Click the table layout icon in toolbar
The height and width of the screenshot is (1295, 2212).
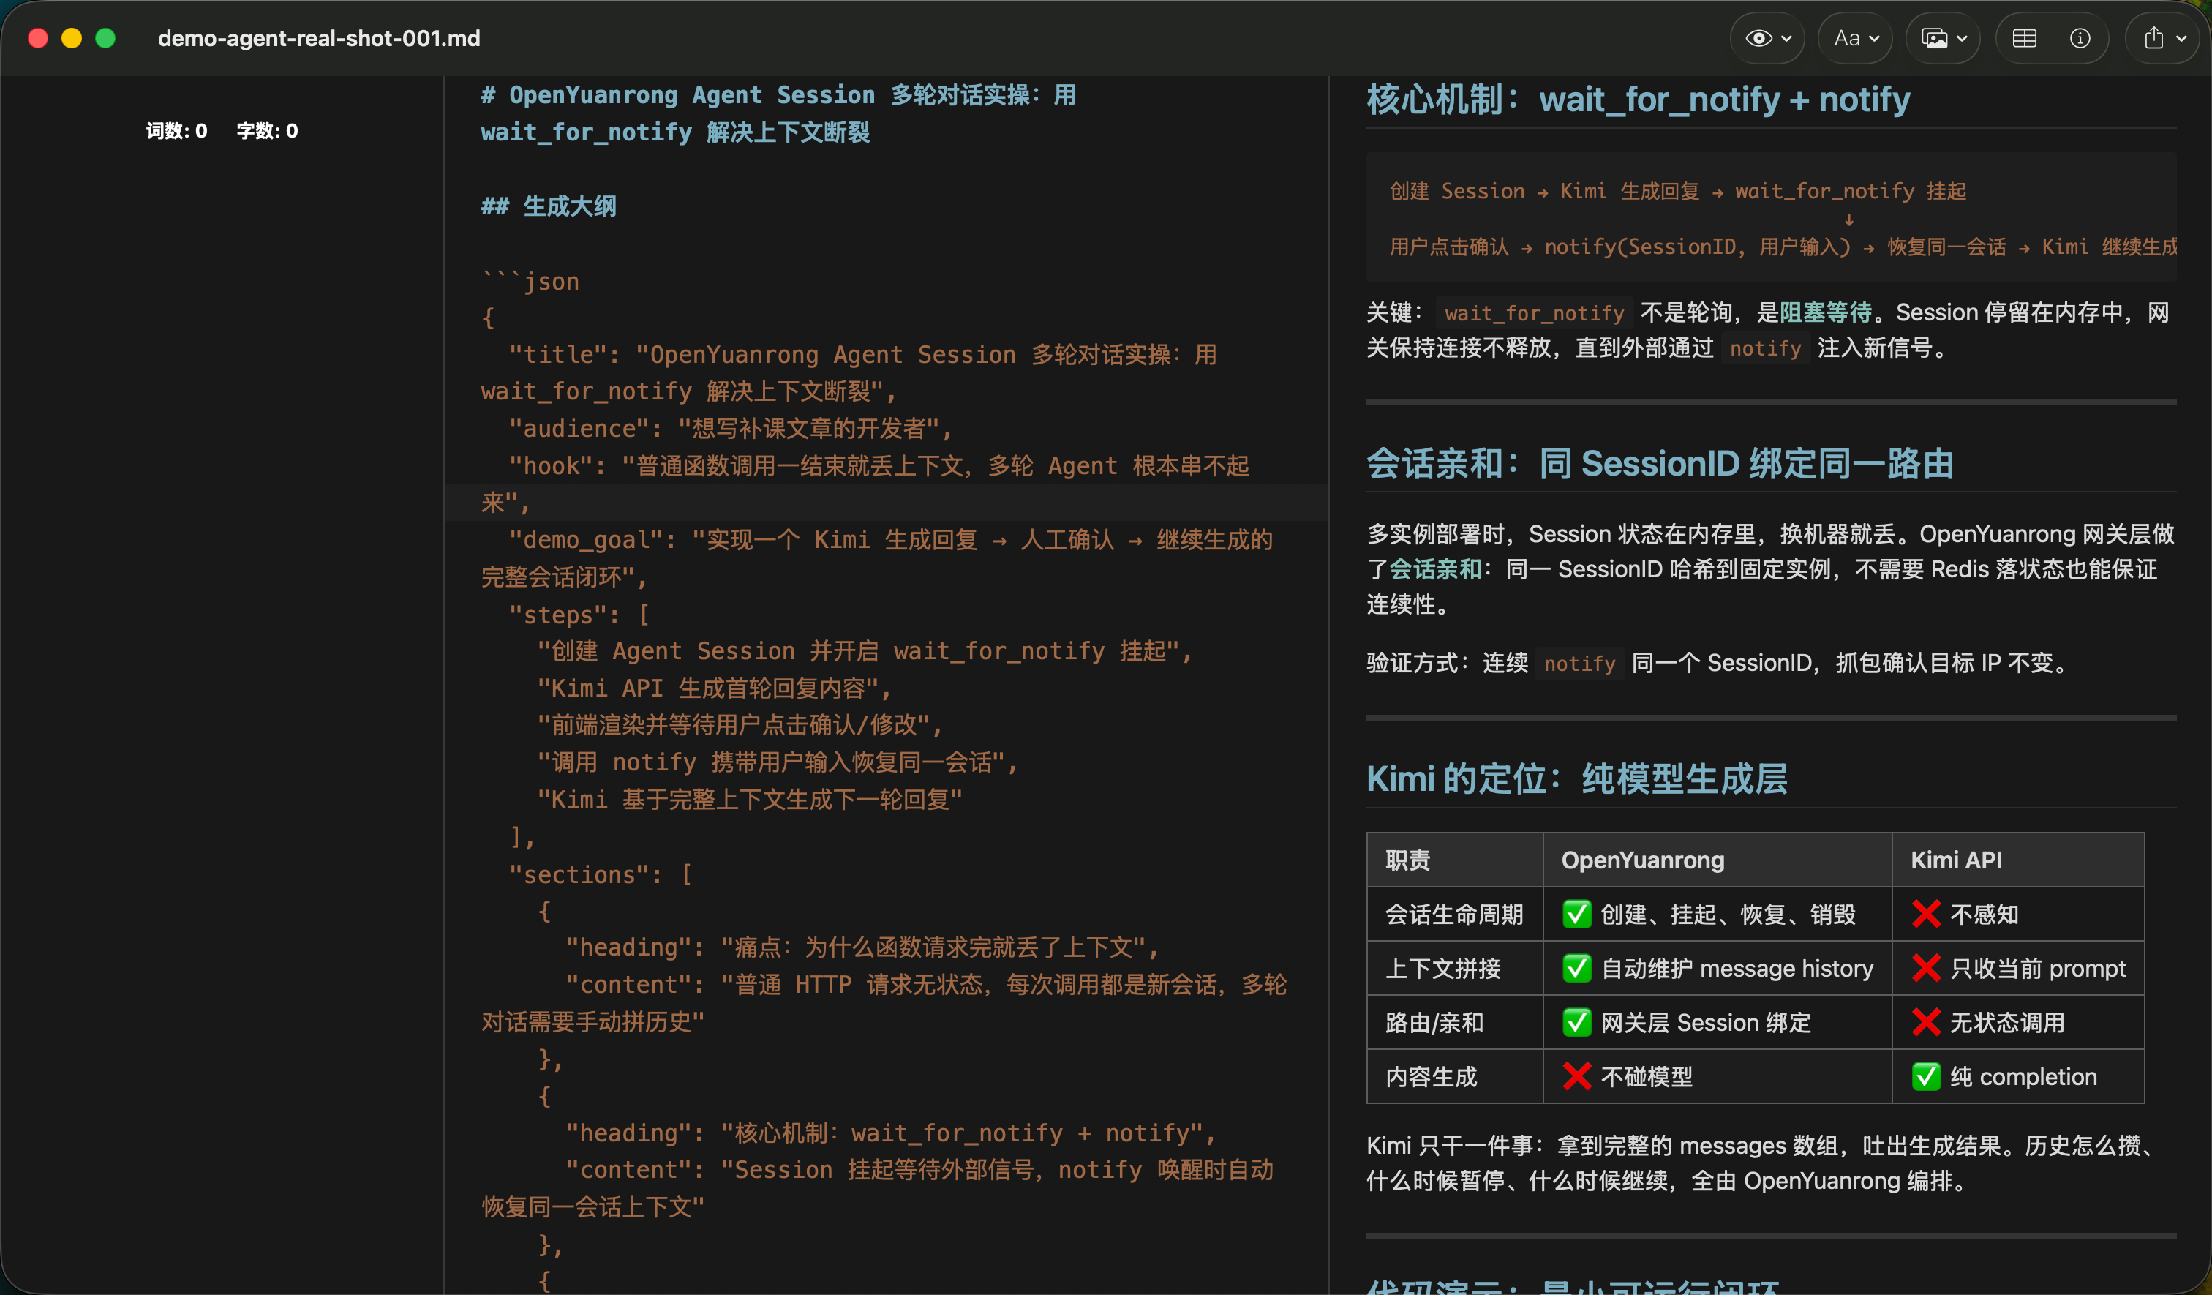2024,39
